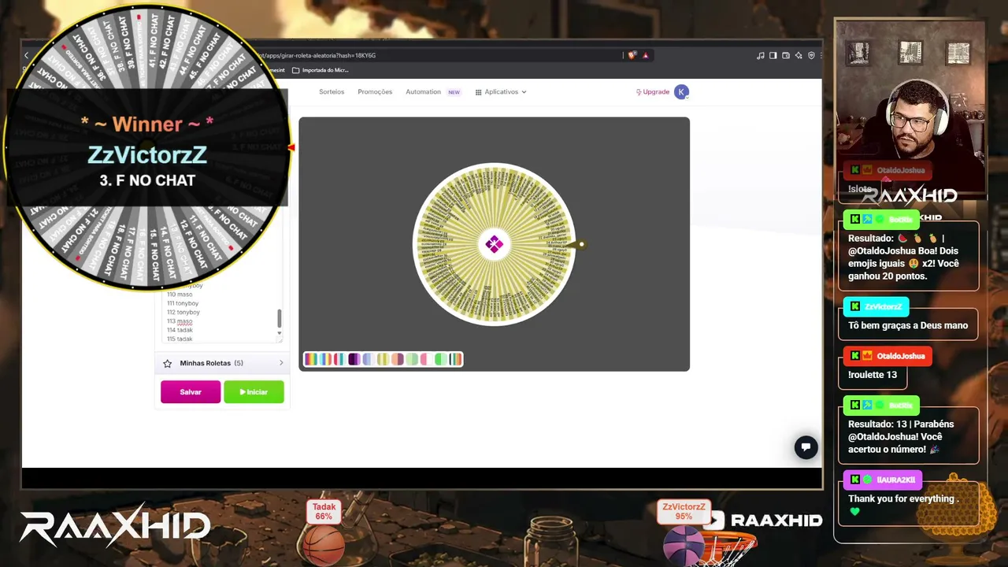
Task: Select the orange and plum palette swatch
Action: pyautogui.click(x=398, y=359)
